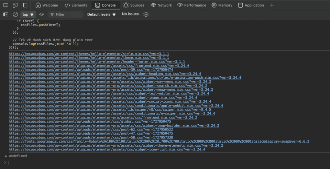Activate the inspect element picker tool
Image resolution: width=330 pixels, height=169 pixels.
point(6,5)
